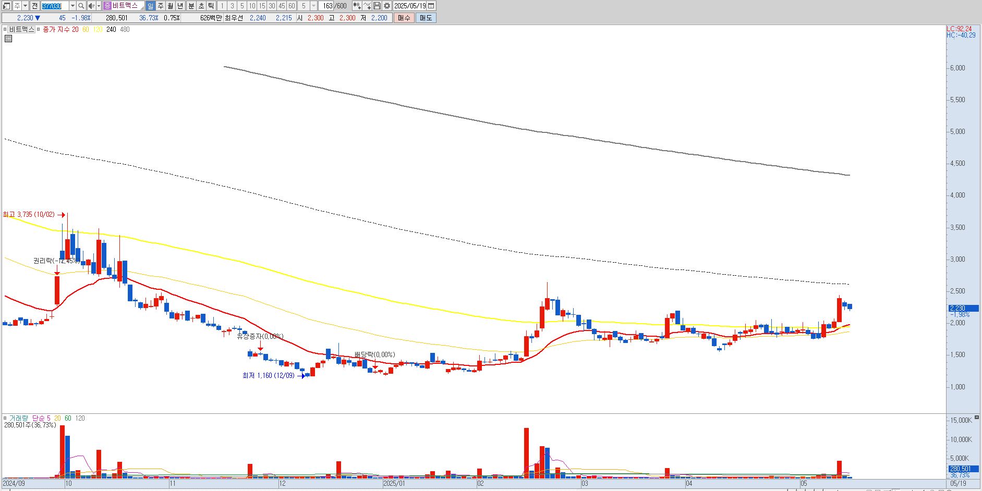Select the 3 interval button
Viewport: 982px width, 491px height.
[x=232, y=6]
